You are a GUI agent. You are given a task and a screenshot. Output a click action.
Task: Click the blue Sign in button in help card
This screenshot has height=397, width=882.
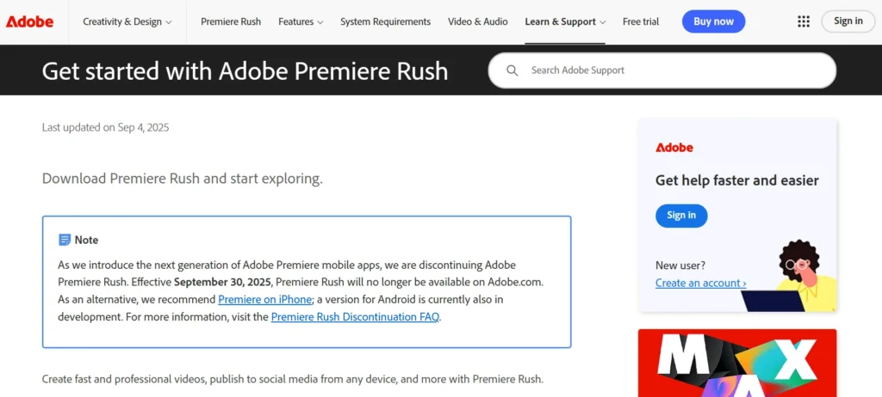click(680, 215)
